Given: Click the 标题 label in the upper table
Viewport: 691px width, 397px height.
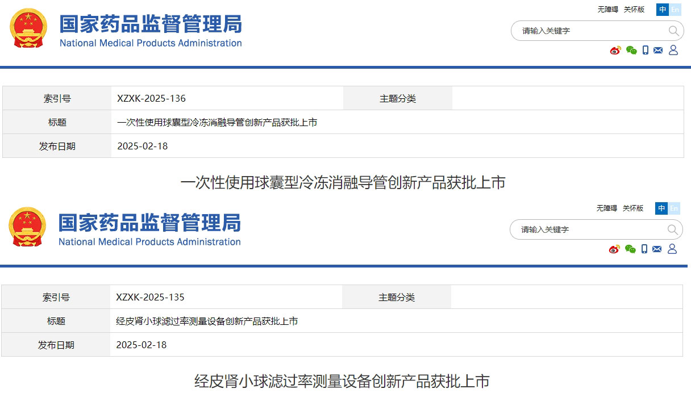Looking at the screenshot, I should click(x=57, y=122).
